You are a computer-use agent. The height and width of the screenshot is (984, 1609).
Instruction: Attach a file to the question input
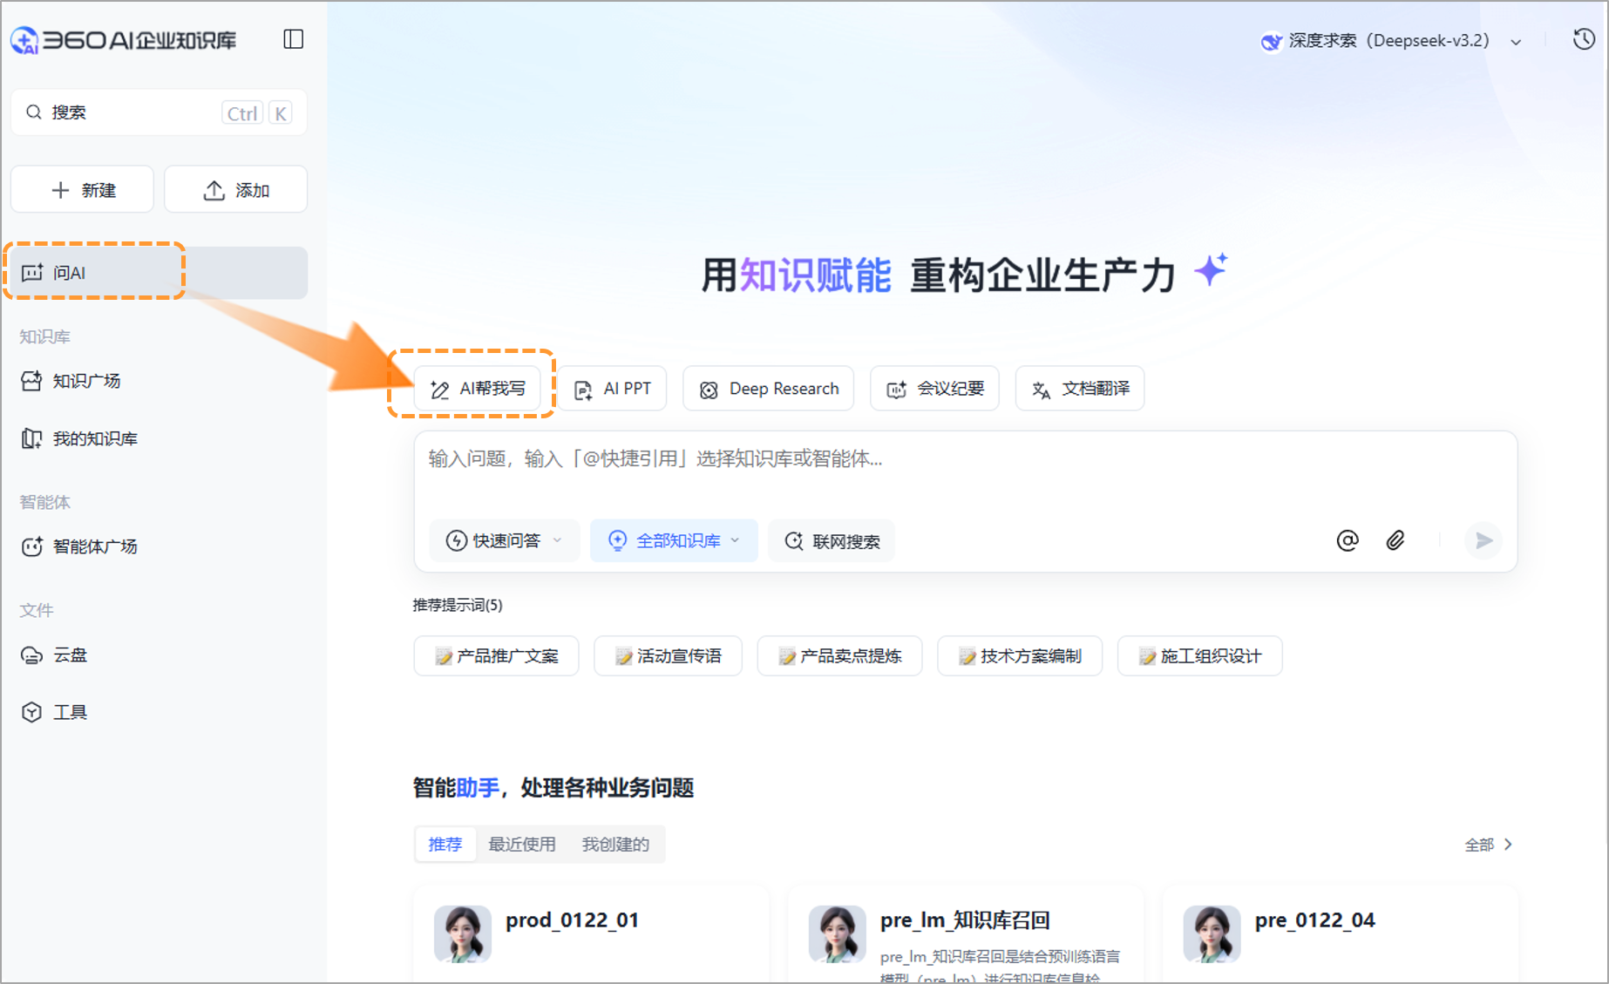tap(1395, 540)
